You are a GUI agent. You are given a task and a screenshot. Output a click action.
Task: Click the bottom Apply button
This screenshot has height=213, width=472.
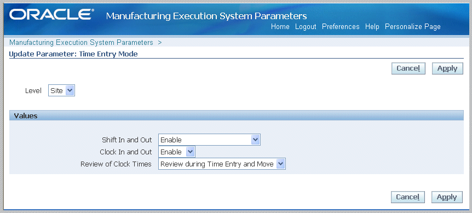pyautogui.click(x=447, y=197)
